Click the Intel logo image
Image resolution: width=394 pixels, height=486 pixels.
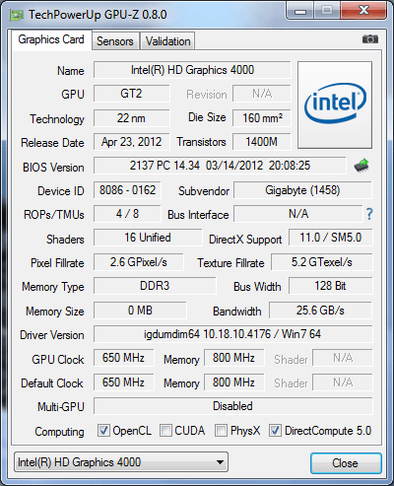(335, 104)
